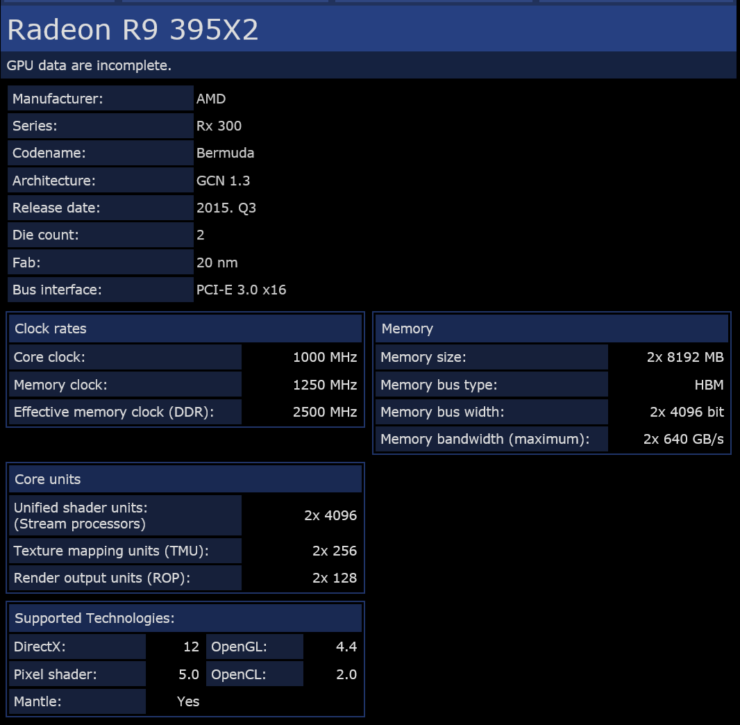Select the release date value '2015. Q3'

point(226,208)
